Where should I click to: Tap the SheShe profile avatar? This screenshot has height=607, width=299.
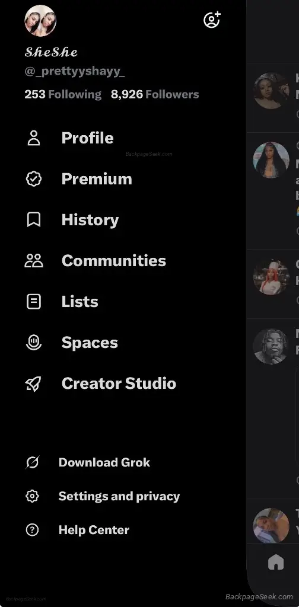(40, 21)
